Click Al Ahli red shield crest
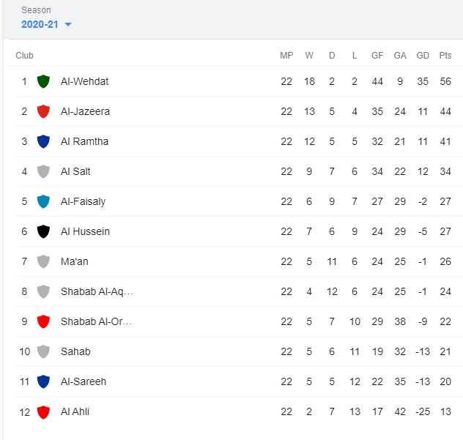Image resolution: width=463 pixels, height=440 pixels. click(x=43, y=411)
